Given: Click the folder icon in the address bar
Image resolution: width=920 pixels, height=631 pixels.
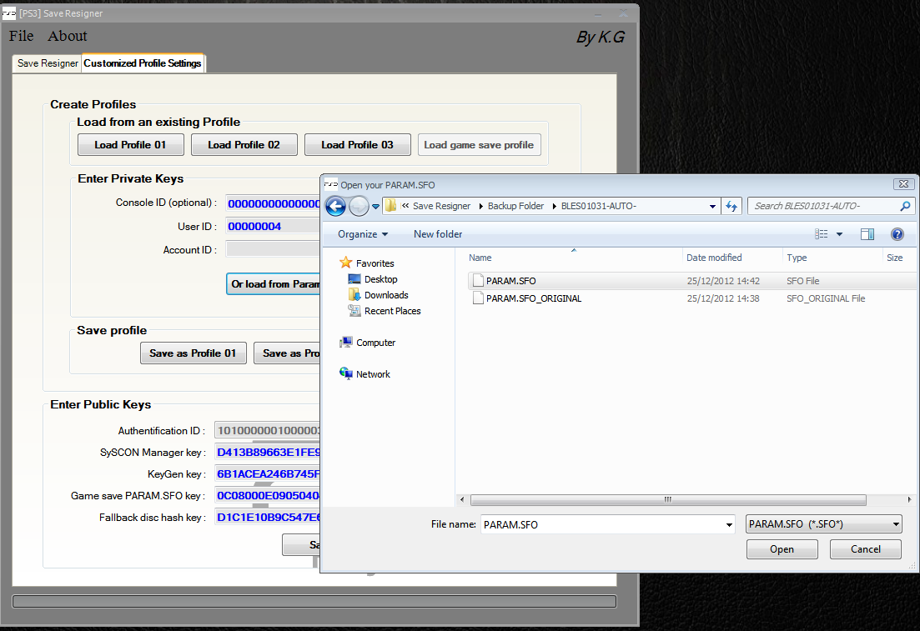Looking at the screenshot, I should click(390, 206).
